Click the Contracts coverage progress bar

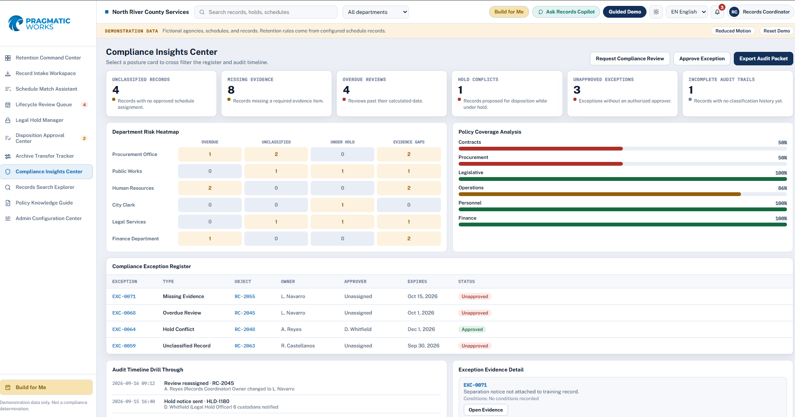pyautogui.click(x=622, y=149)
